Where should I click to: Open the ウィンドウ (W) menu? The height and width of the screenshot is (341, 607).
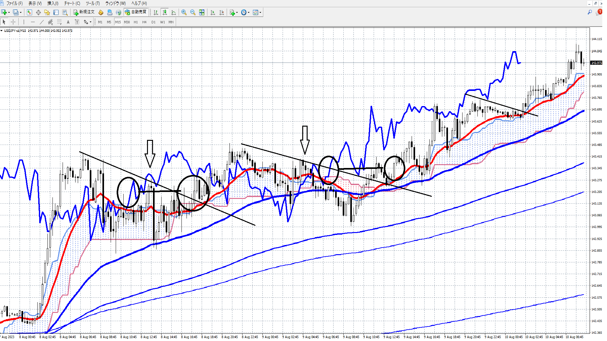(115, 3)
